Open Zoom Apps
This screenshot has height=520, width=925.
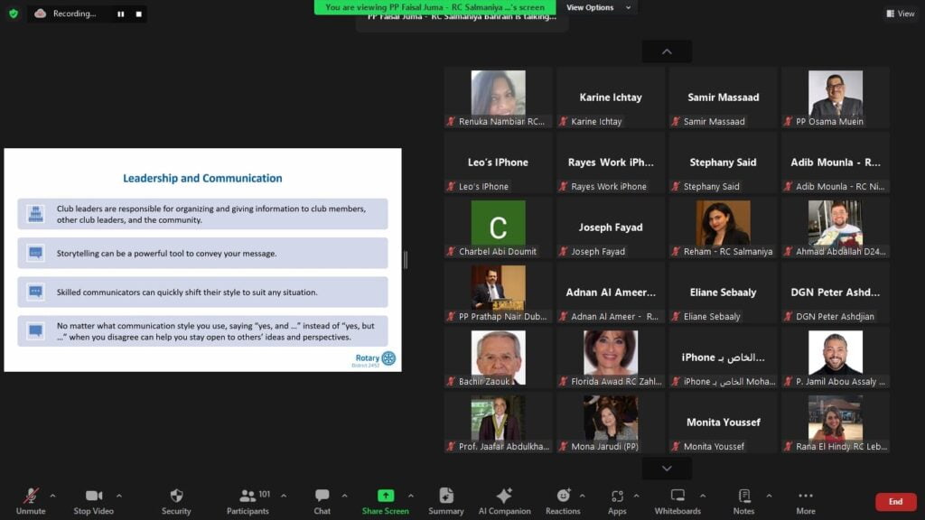click(617, 502)
